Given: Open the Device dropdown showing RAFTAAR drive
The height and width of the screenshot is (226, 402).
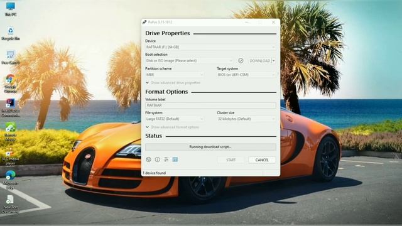Looking at the screenshot, I should [x=210, y=47].
